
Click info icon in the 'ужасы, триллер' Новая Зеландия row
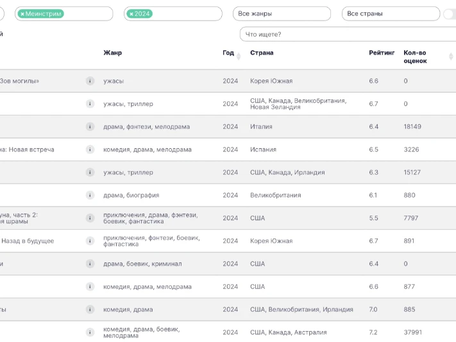(90, 103)
